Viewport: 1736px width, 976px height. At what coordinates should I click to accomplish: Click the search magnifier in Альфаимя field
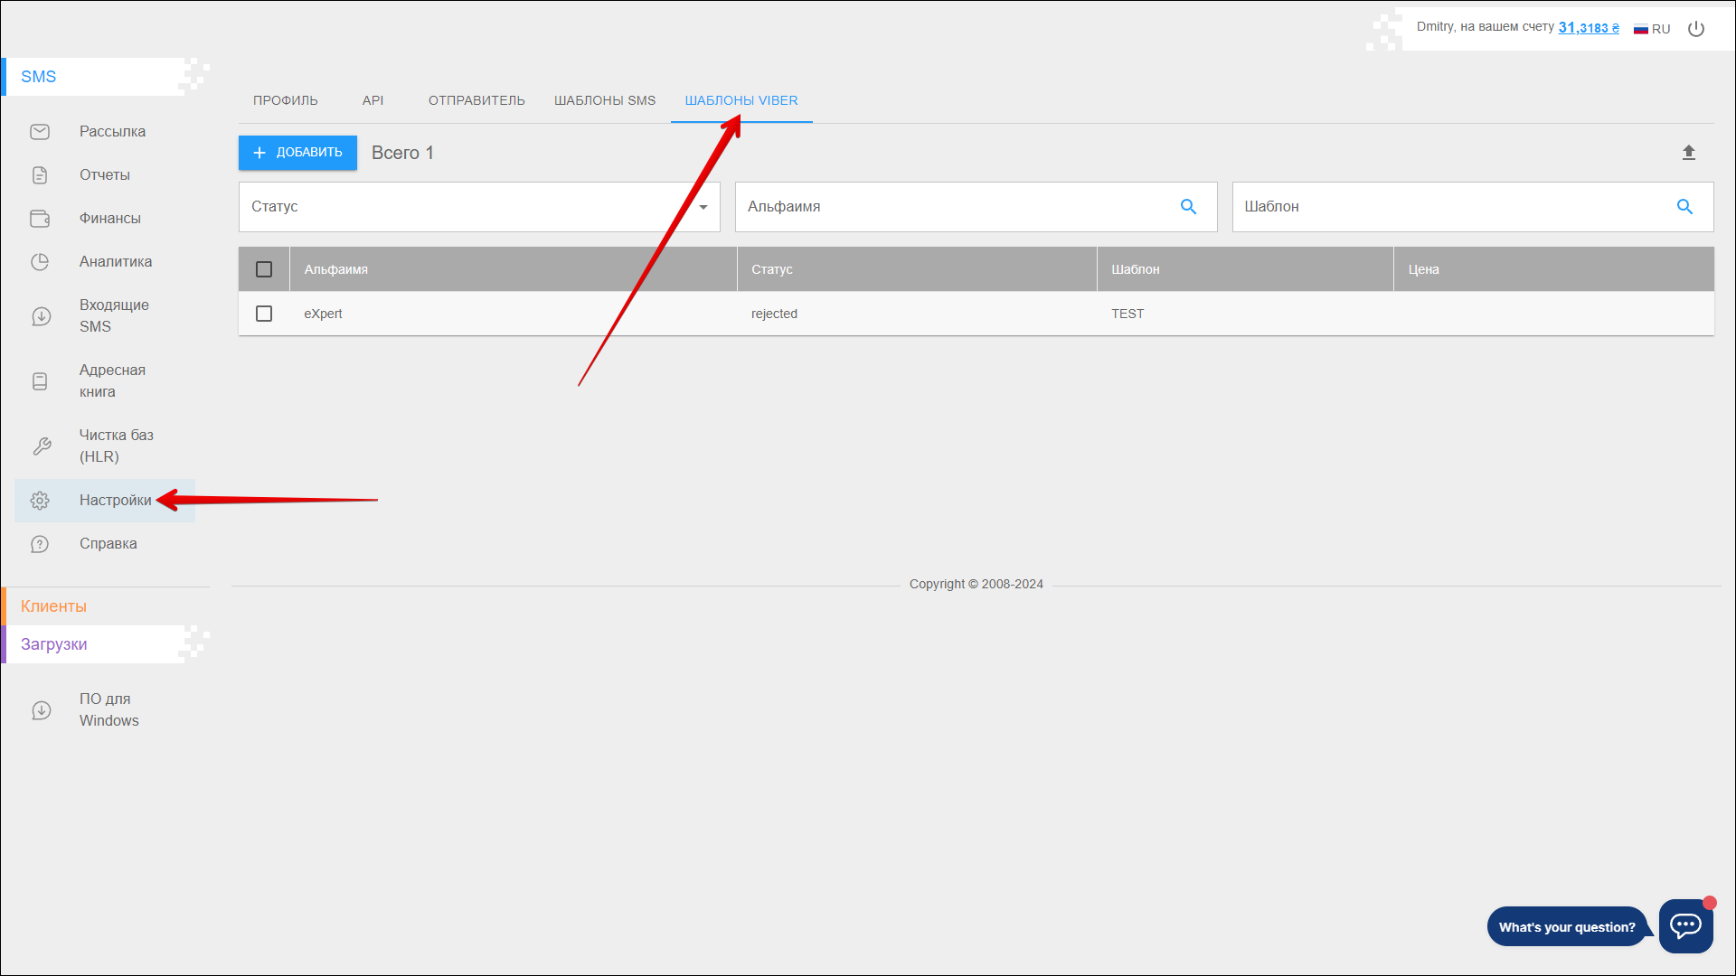(1188, 207)
